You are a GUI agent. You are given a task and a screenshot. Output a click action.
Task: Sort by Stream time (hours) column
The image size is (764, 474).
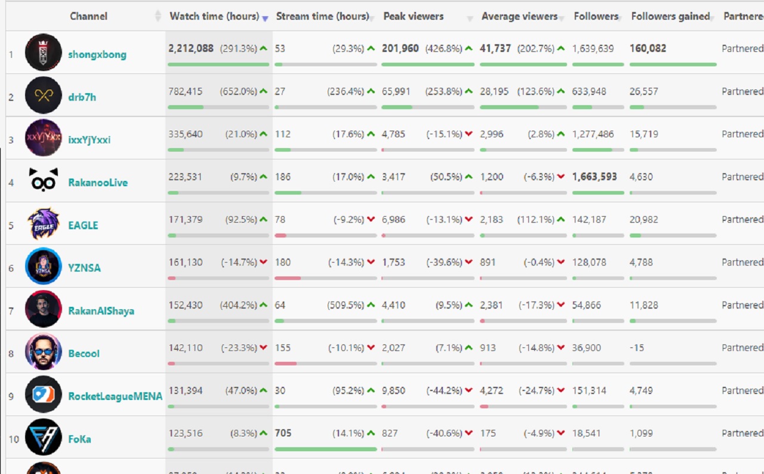[x=322, y=16]
